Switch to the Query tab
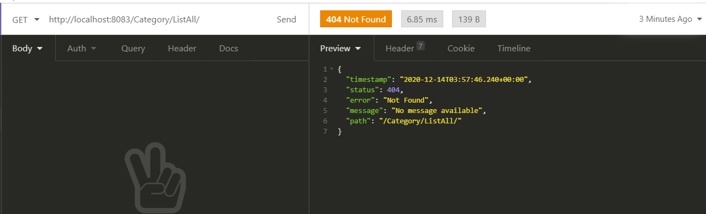Viewport: 706px width, 214px height. 133,48
